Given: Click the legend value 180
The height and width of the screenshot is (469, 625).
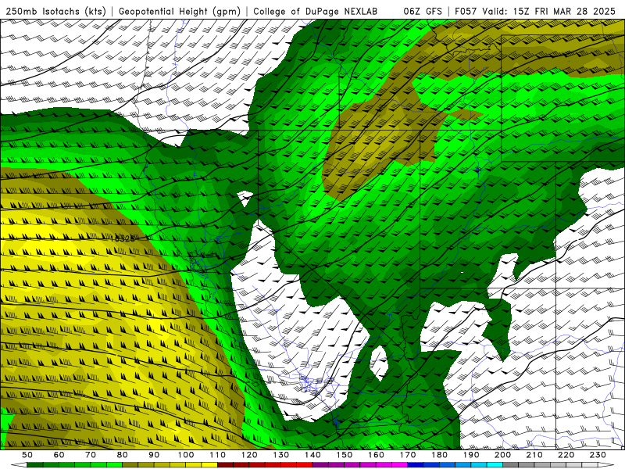Looking at the screenshot, I should (x=439, y=455).
